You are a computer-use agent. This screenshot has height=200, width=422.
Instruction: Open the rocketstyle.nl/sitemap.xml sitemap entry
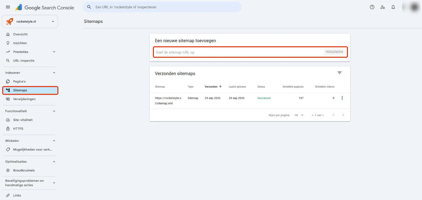[x=168, y=101]
